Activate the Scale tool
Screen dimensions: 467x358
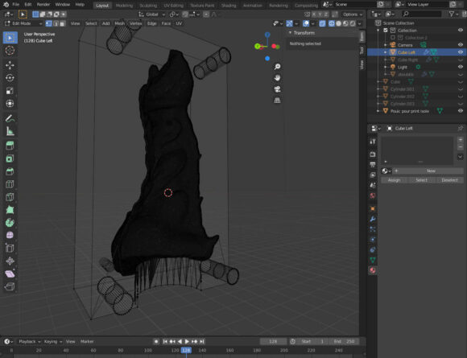(x=10, y=91)
